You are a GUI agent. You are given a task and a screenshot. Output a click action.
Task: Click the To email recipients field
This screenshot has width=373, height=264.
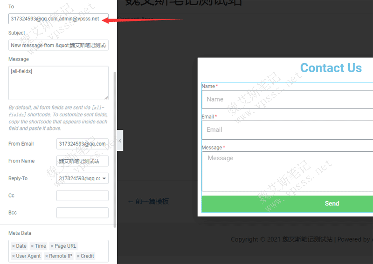click(x=58, y=19)
